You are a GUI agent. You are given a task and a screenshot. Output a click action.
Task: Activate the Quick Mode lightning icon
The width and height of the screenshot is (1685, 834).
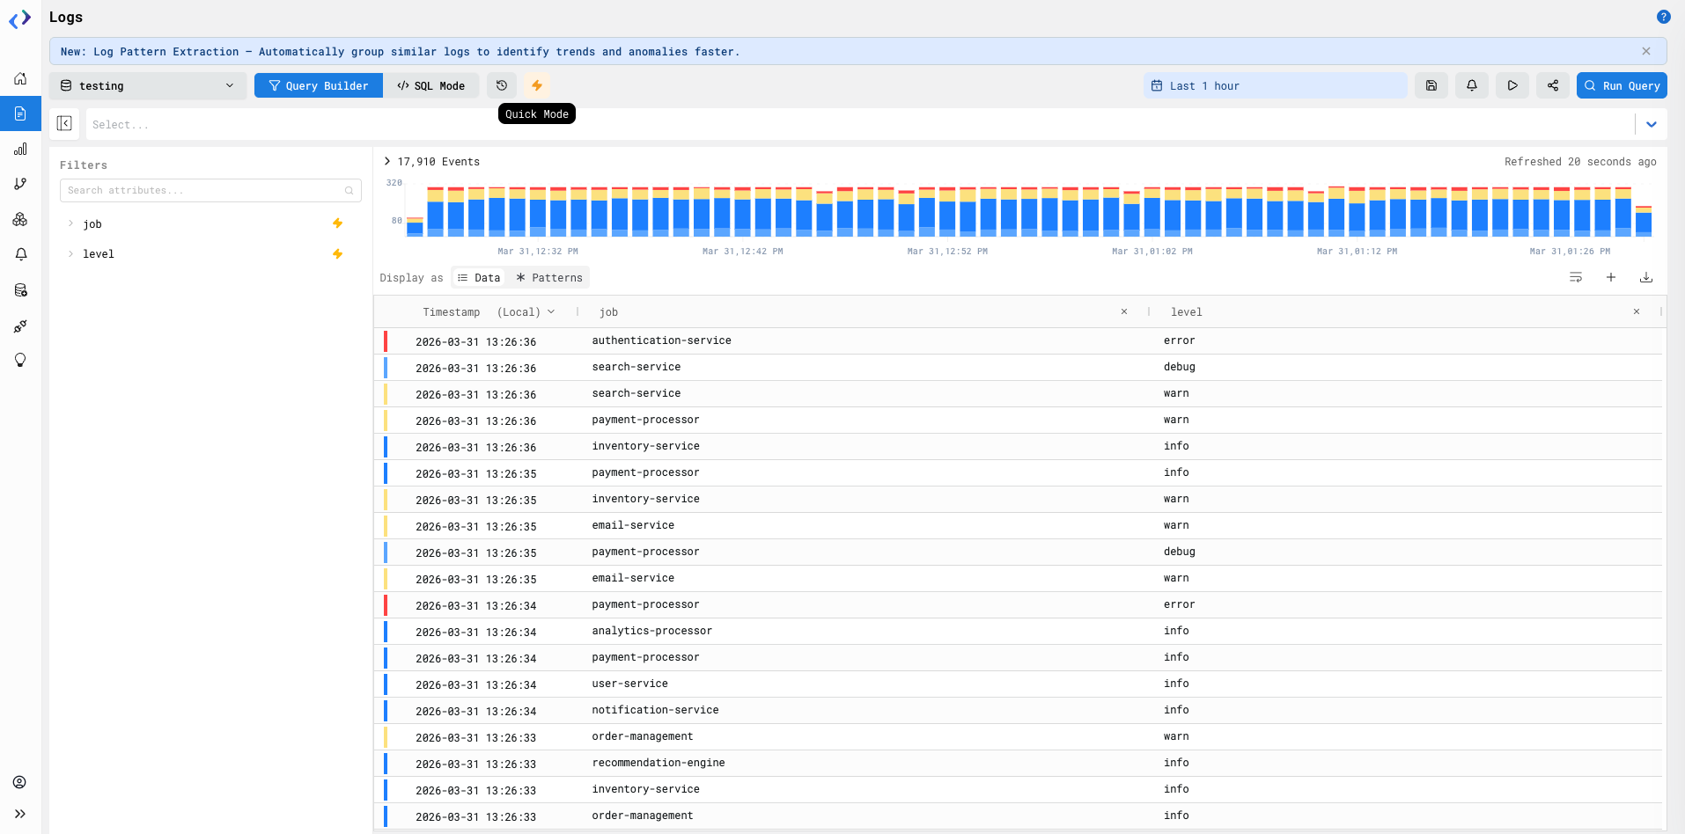[x=537, y=85]
